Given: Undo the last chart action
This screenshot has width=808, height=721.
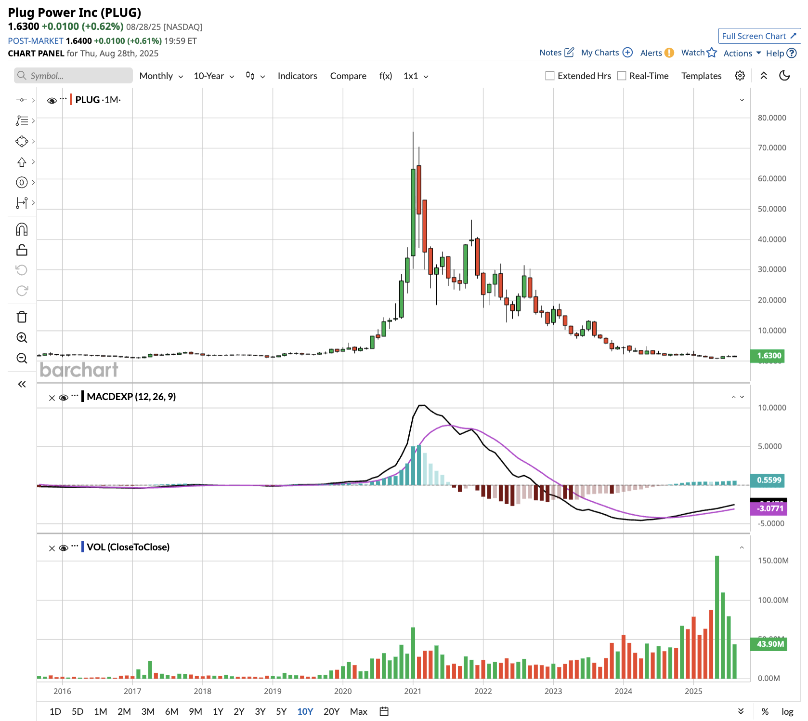Looking at the screenshot, I should 22,270.
